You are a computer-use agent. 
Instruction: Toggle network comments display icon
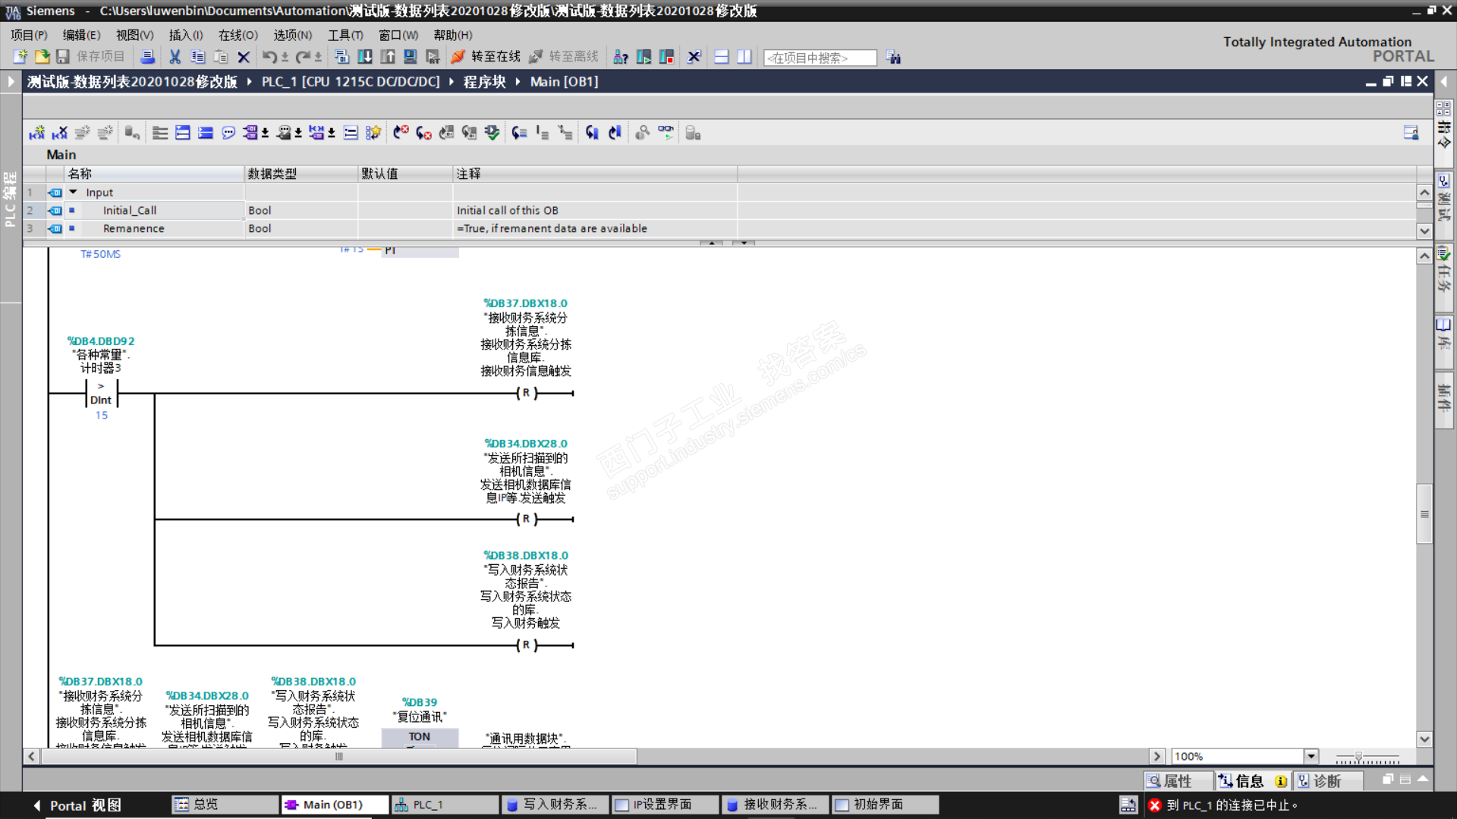[228, 133]
